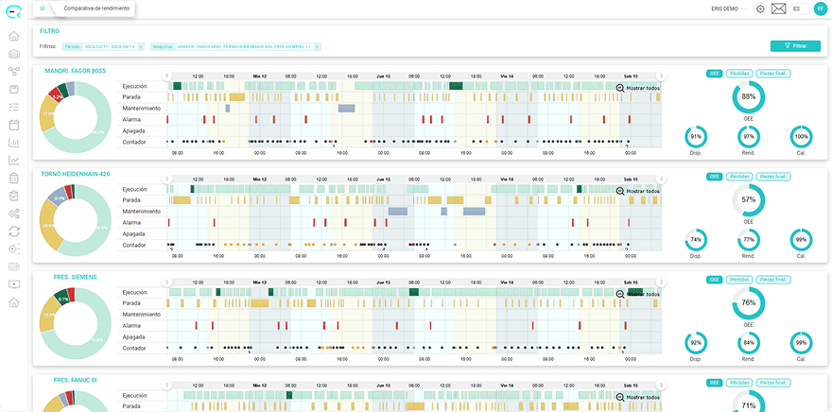The image size is (832, 412).
Task: Click the Filtrar button
Action: pyautogui.click(x=795, y=46)
